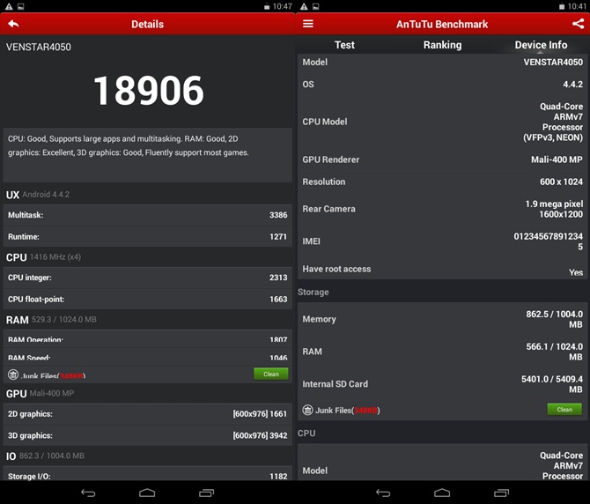Tap the Details title in header
This screenshot has width=590, height=504.
point(148,24)
